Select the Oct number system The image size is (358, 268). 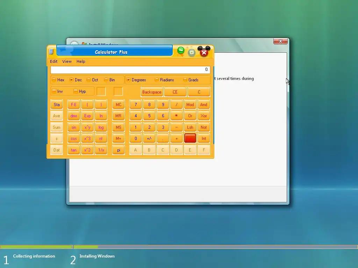tap(92, 80)
